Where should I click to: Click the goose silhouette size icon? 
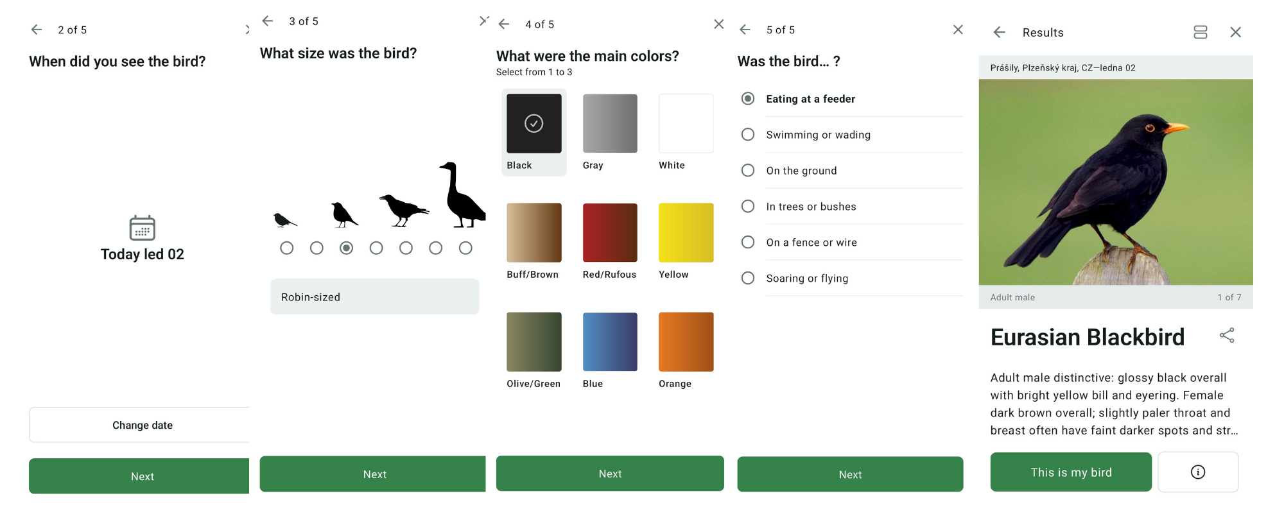point(462,195)
